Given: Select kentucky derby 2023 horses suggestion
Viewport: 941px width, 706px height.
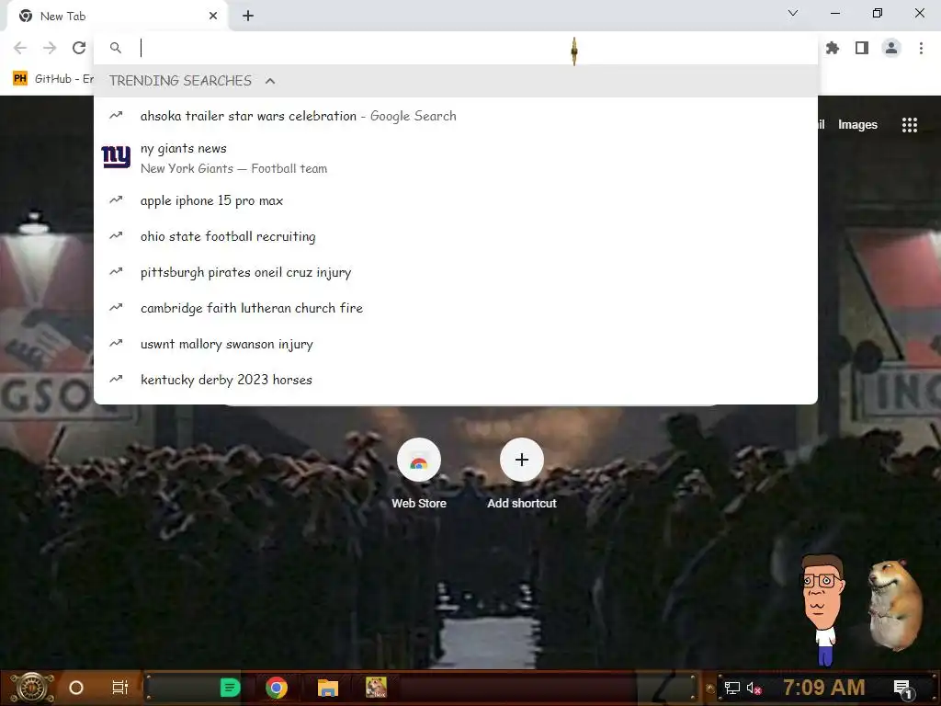Looking at the screenshot, I should (456, 380).
